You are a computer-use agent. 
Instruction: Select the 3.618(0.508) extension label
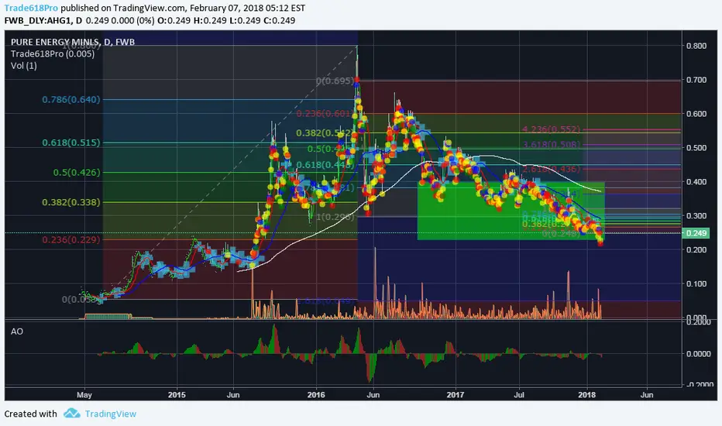click(551, 145)
